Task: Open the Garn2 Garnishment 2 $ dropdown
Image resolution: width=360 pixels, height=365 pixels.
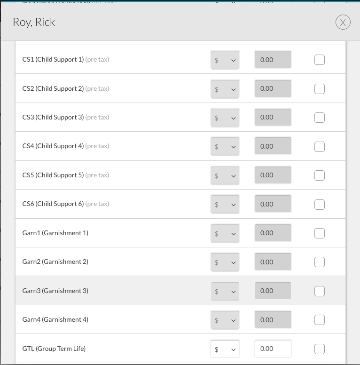Action: coord(225,262)
